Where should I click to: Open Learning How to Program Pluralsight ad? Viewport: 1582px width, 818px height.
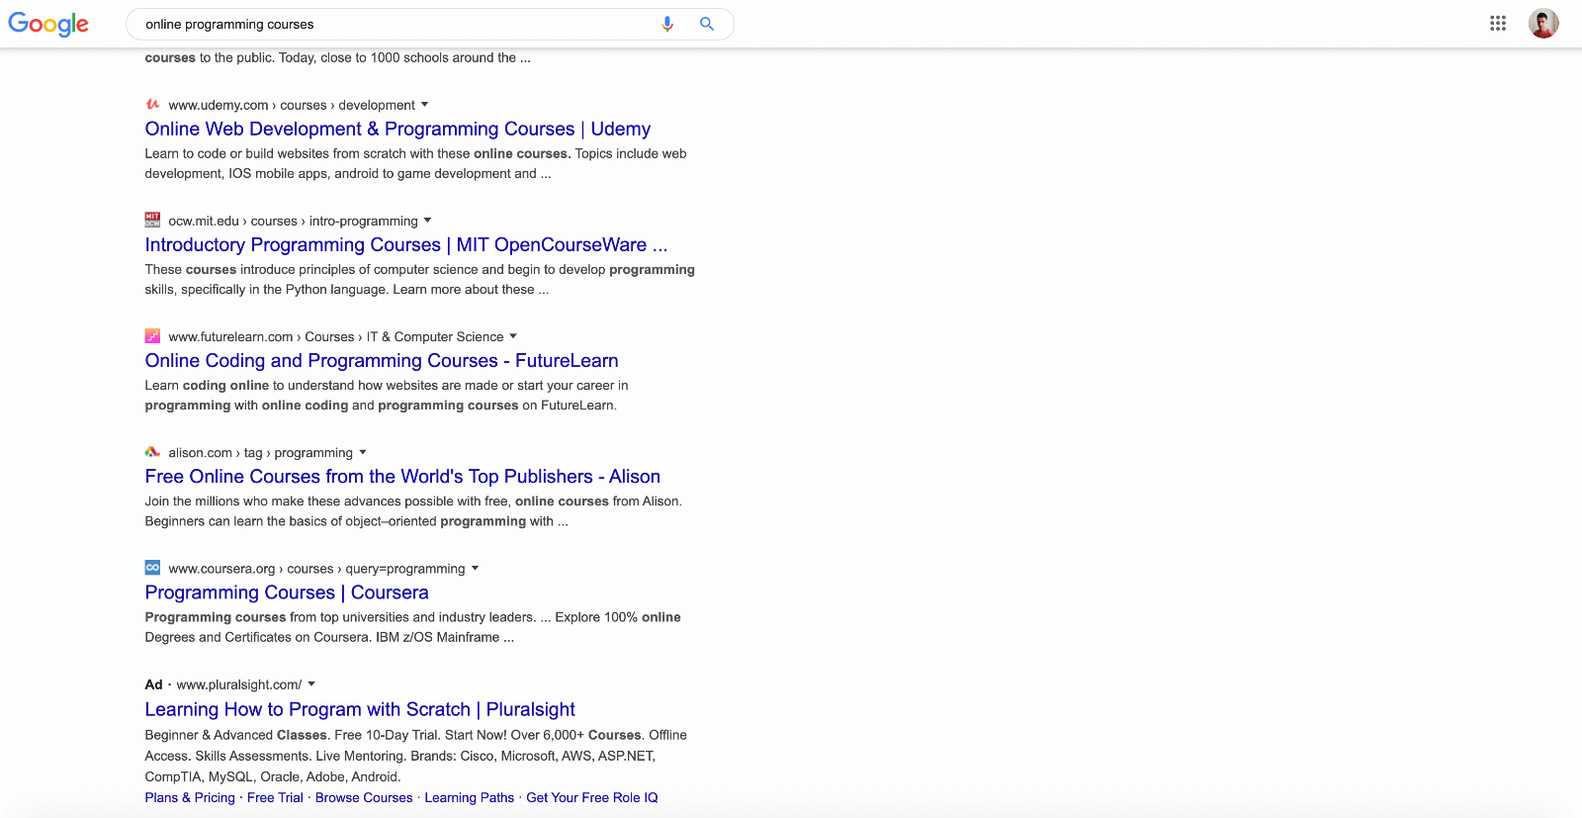(360, 709)
